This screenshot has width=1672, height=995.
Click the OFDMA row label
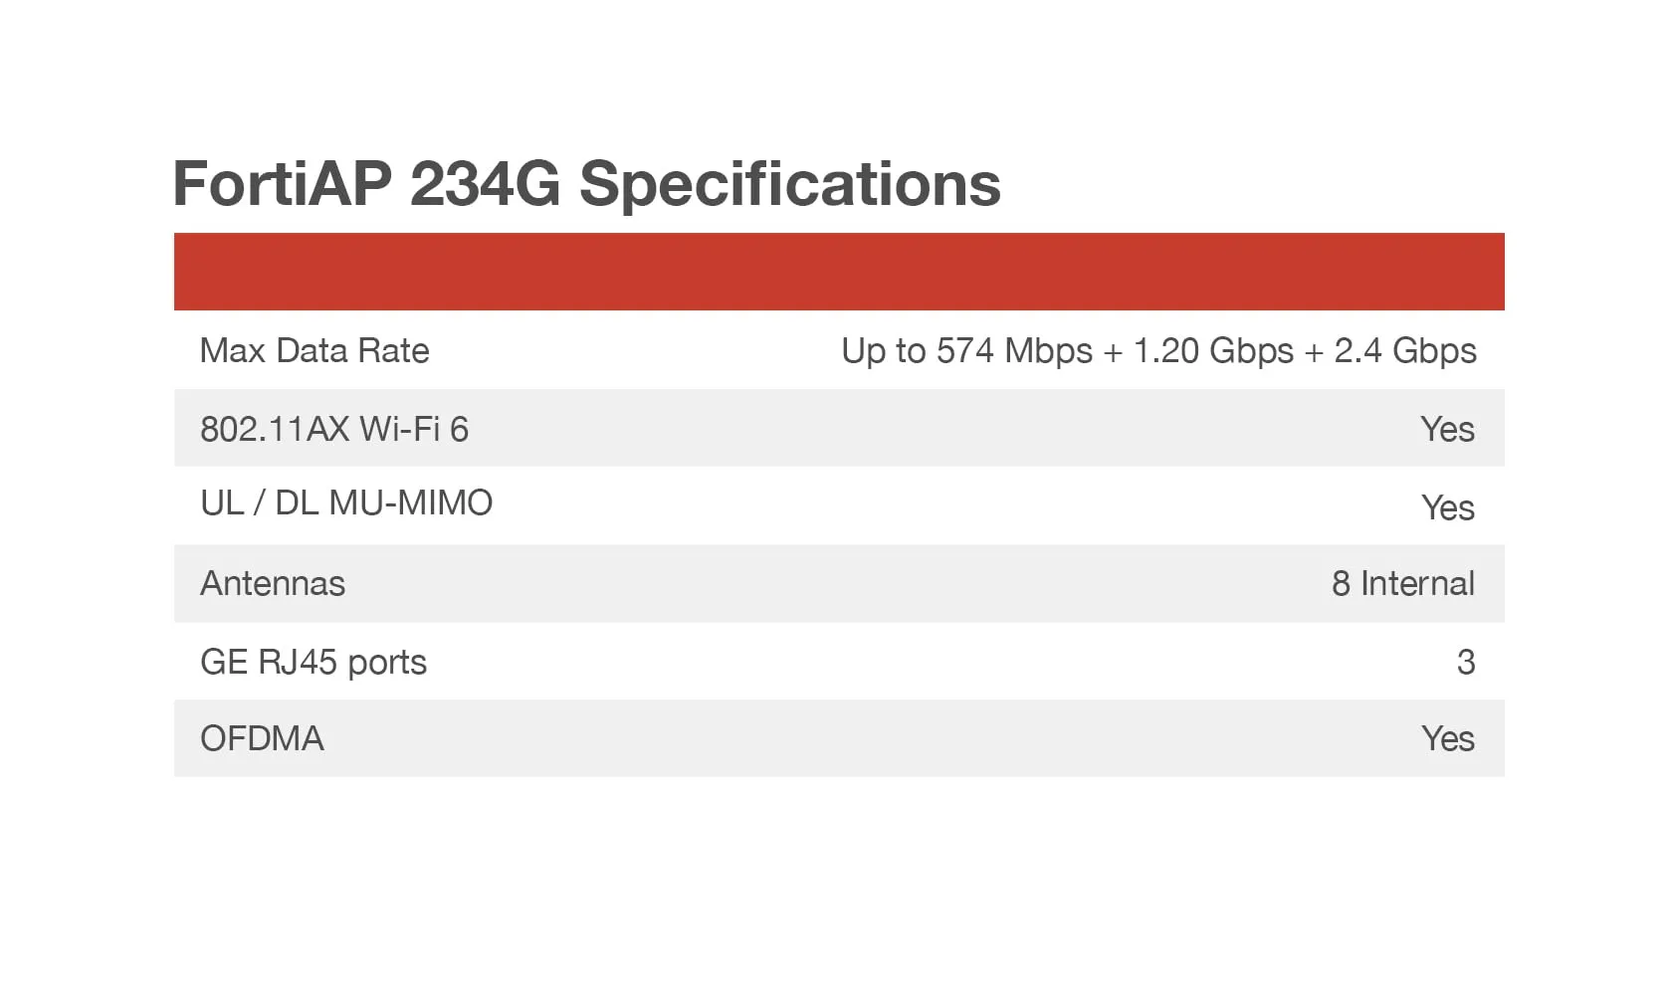[262, 738]
